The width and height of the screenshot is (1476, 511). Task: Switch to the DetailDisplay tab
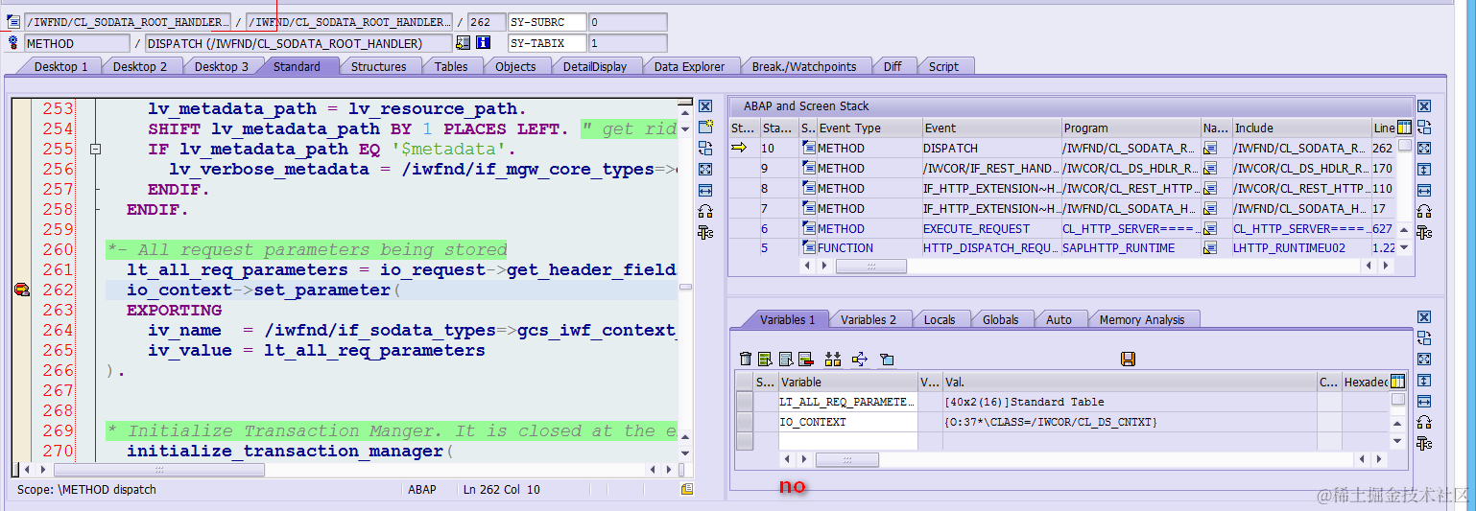point(595,66)
